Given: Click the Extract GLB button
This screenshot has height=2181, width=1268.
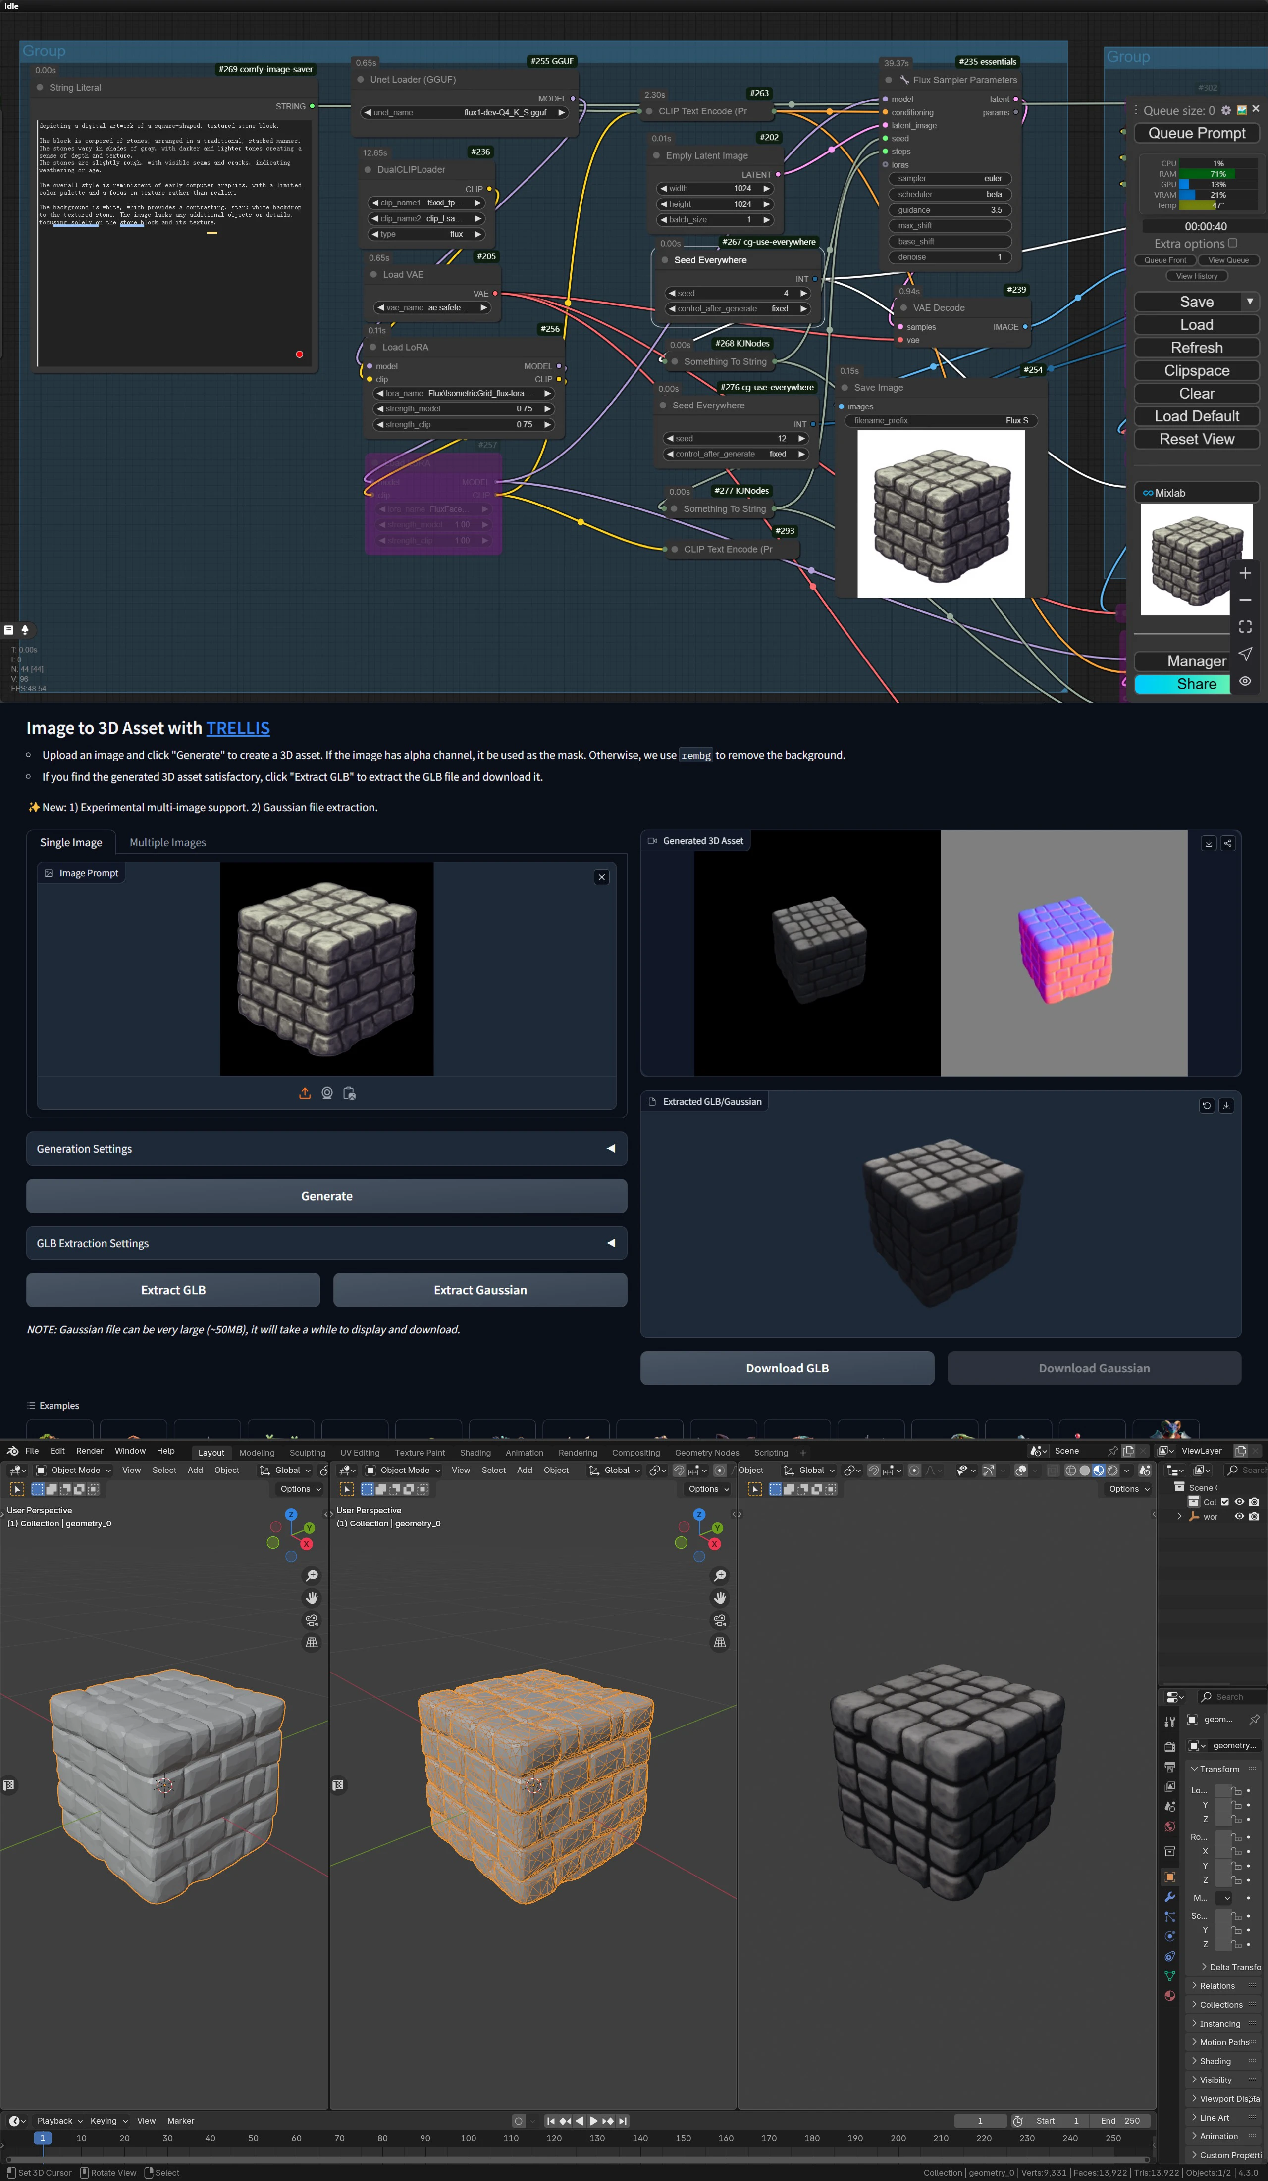Looking at the screenshot, I should [x=173, y=1290].
